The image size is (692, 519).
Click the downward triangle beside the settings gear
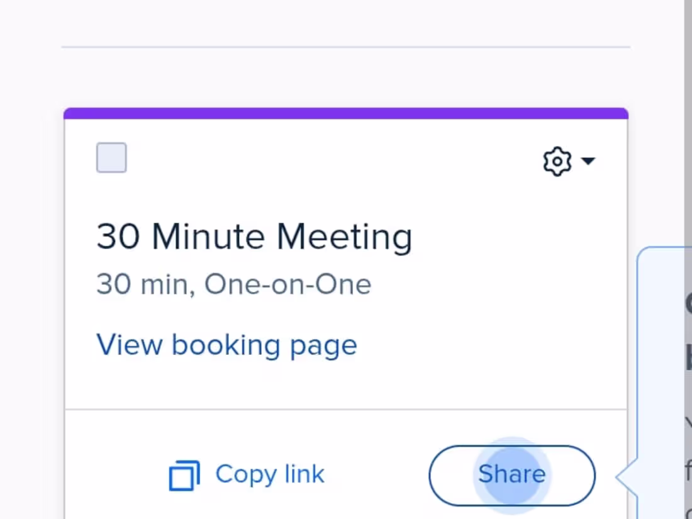pos(589,162)
